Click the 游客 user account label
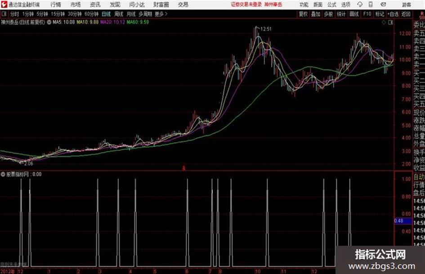 [407, 4]
